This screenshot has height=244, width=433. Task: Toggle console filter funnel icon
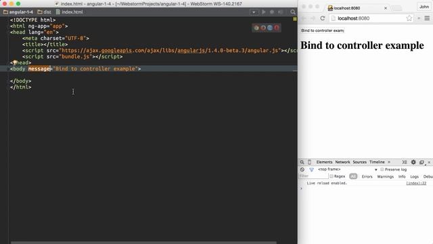[x=311, y=169]
